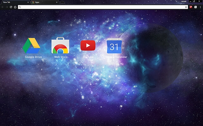Open the Google Drive app icon

31,45
